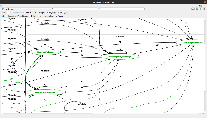
Task: Select the /imu_nodelet_manager node
Action: (46, 92)
